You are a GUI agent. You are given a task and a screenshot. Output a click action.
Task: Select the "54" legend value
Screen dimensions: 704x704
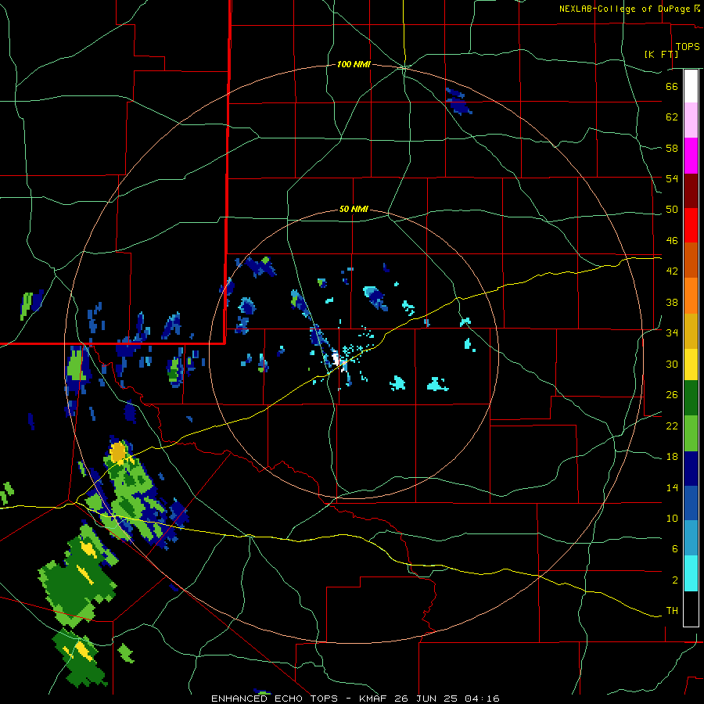[x=672, y=178]
